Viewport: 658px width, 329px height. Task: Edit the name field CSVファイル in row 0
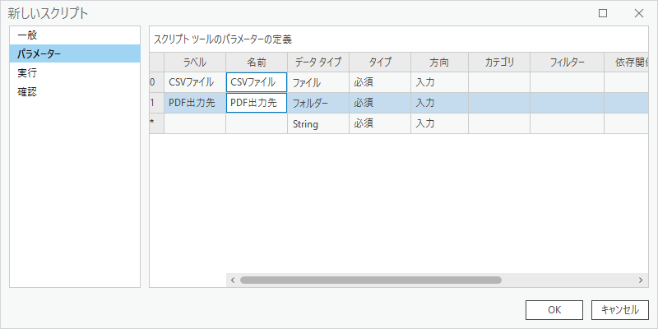257,82
